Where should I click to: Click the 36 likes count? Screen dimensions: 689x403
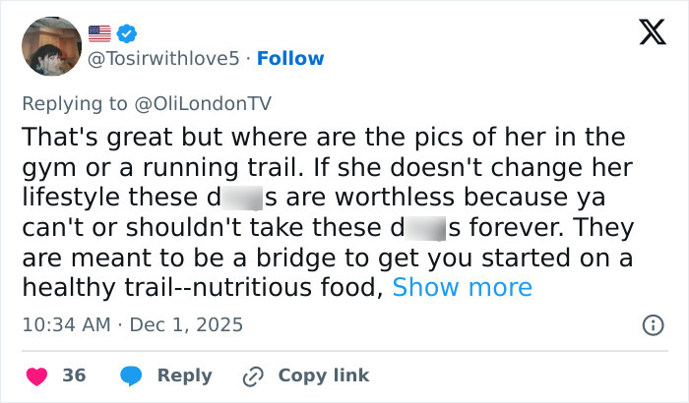74,375
